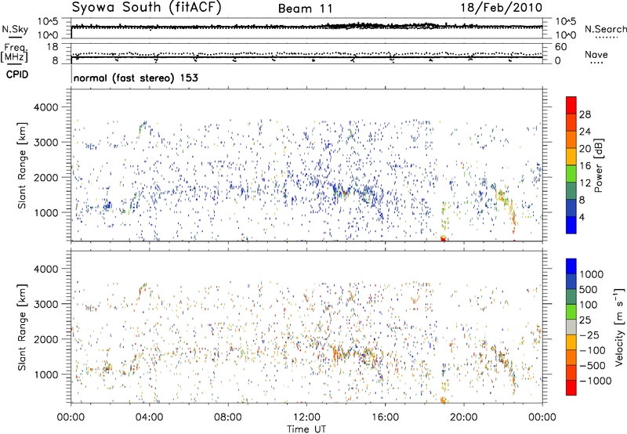Select the "Freq. [MHz]" axis label
Viewport: 627px width, 434px height.
pyautogui.click(x=15, y=52)
